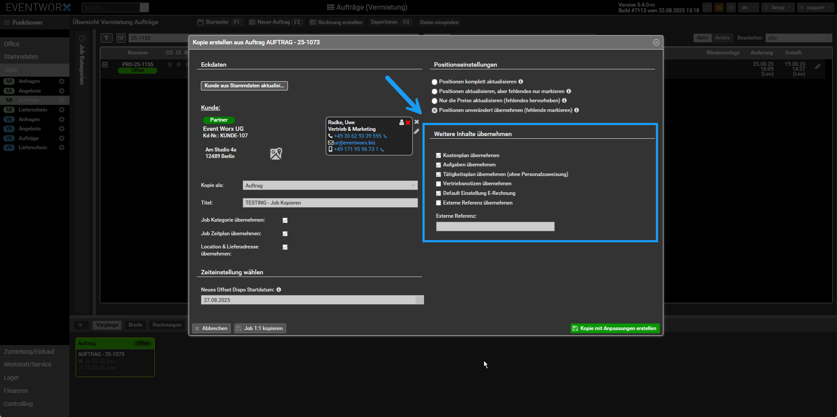
Task: Select Positionen aktualisieren, fehlendes nur markieren
Action: [x=434, y=91]
